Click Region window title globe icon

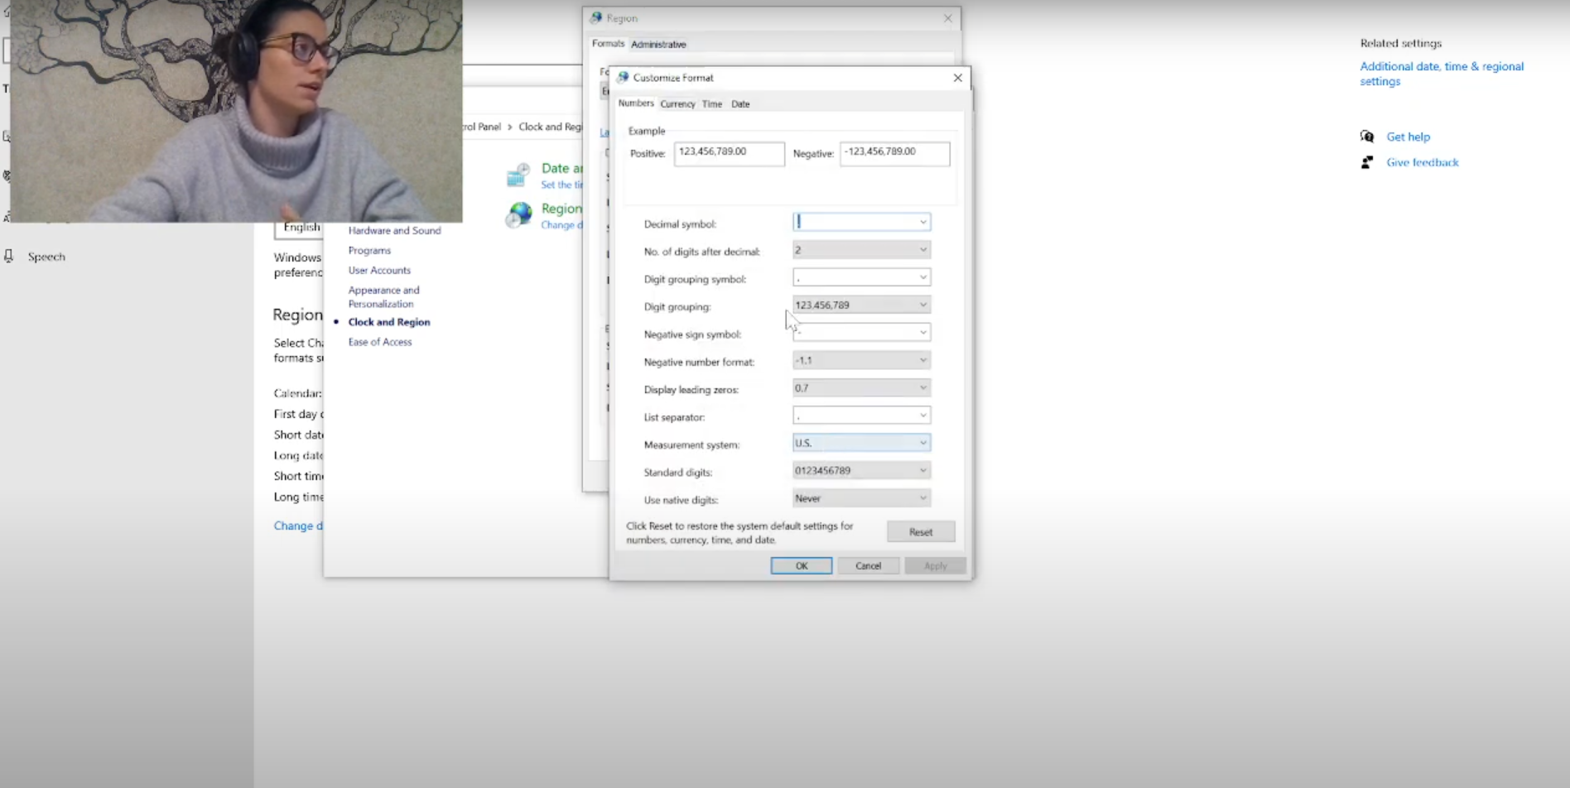(x=596, y=17)
